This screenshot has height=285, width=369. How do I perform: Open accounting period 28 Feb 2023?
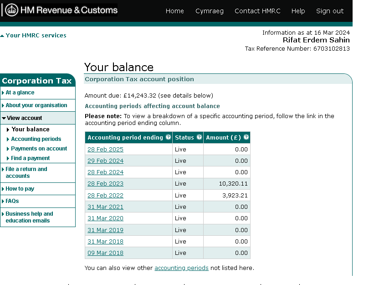coord(105,183)
